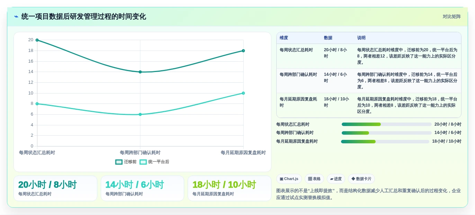The image size is (475, 215).
Task: Toggle the 迁移前 legend entry
Action: pos(126,162)
